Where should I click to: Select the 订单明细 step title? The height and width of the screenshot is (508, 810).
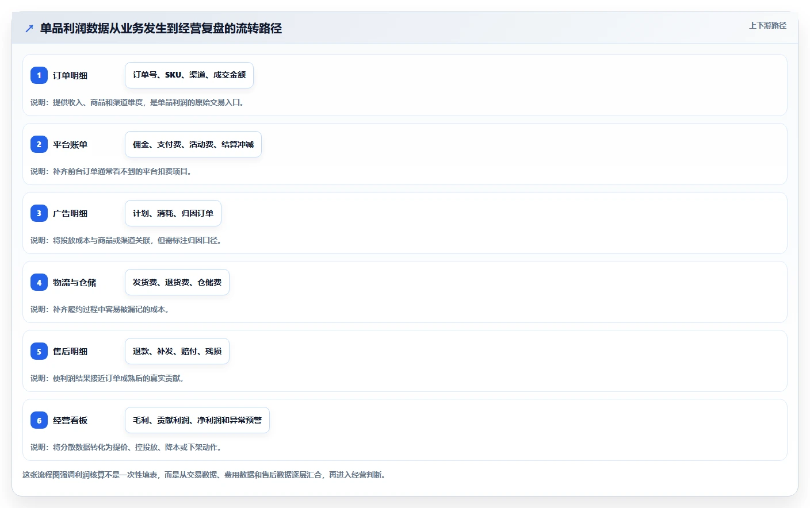pos(70,75)
